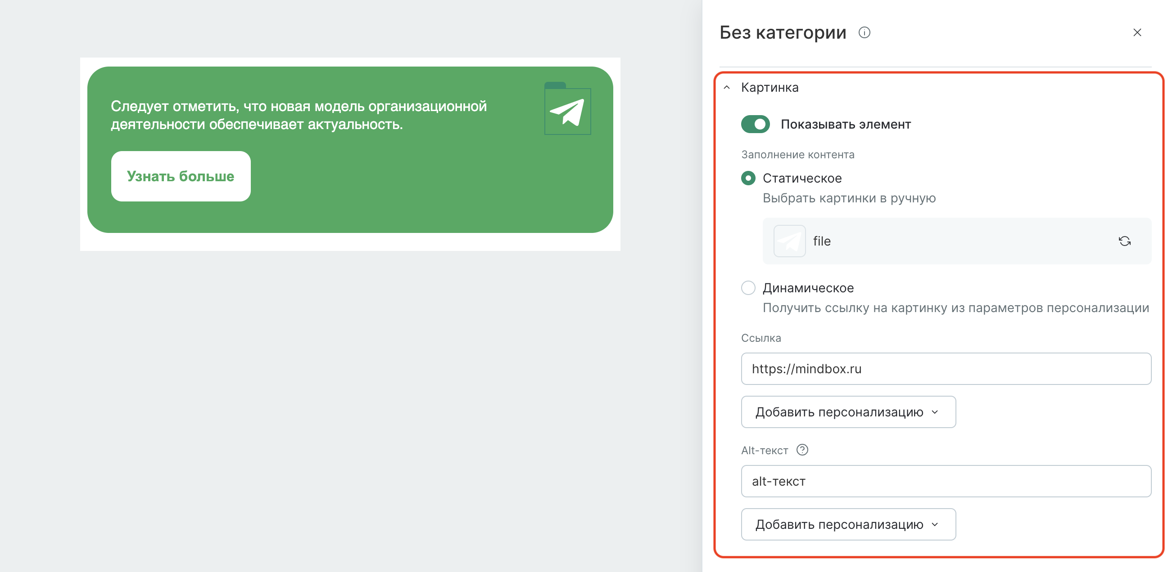Click the Выбрать картинки в ручную description
1168x572 pixels.
pyautogui.click(x=849, y=198)
